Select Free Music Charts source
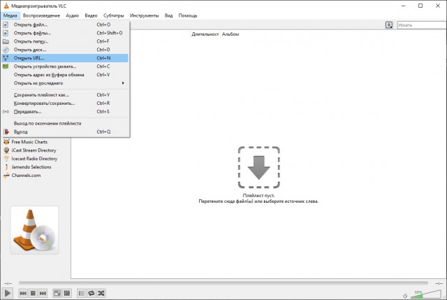Image resolution: width=447 pixels, height=300 pixels. pos(34,142)
